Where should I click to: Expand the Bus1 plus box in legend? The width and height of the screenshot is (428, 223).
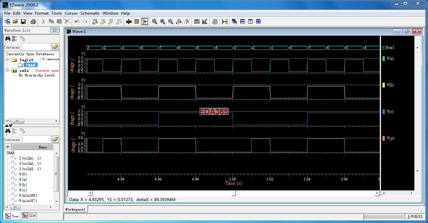click(383, 48)
